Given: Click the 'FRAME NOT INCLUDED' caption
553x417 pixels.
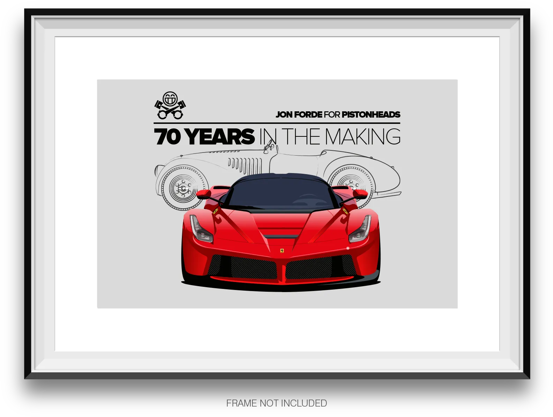Looking at the screenshot, I should 276,403.
